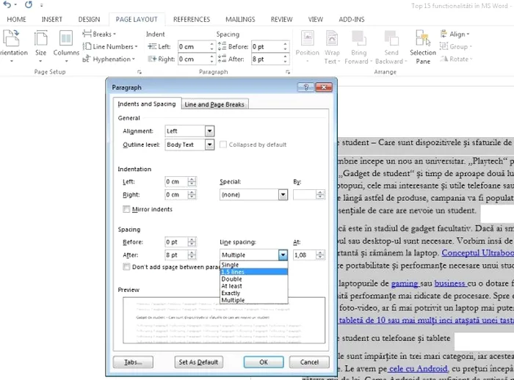Click the Wrap Text icon
The image size is (514, 380).
pyautogui.click(x=332, y=47)
